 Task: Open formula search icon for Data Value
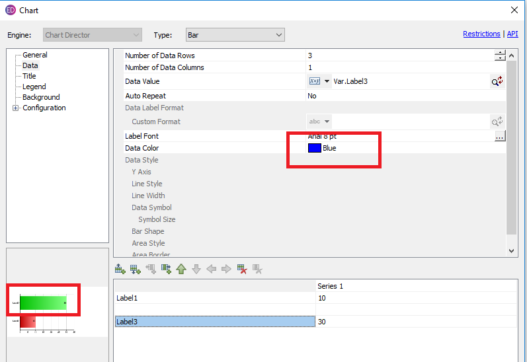click(497, 81)
